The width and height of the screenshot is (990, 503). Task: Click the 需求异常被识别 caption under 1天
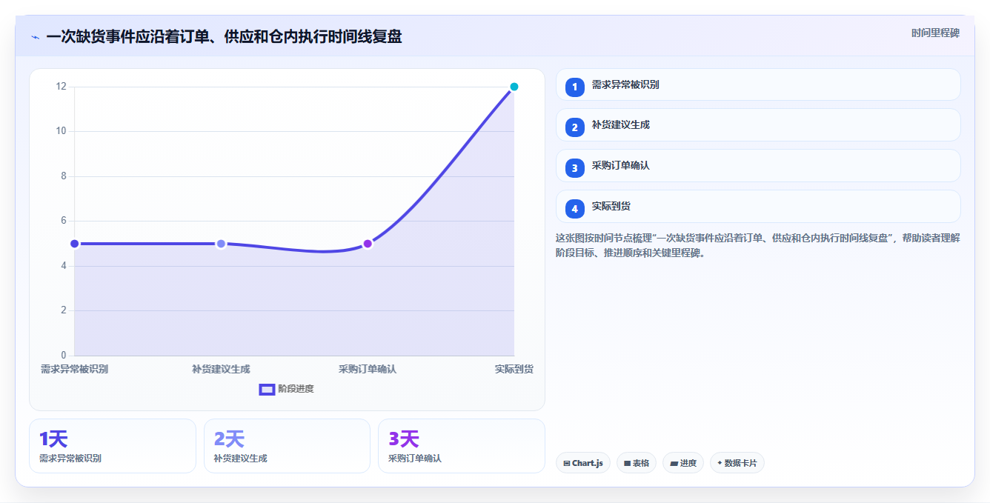click(x=70, y=459)
